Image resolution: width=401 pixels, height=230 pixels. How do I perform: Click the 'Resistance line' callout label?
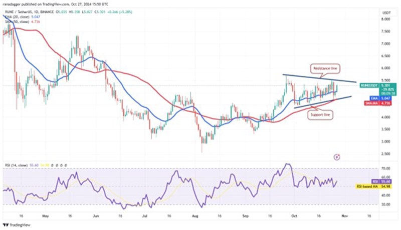[x=325, y=68]
